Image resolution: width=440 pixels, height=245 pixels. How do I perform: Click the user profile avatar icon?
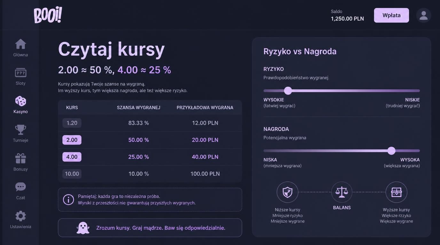click(424, 15)
